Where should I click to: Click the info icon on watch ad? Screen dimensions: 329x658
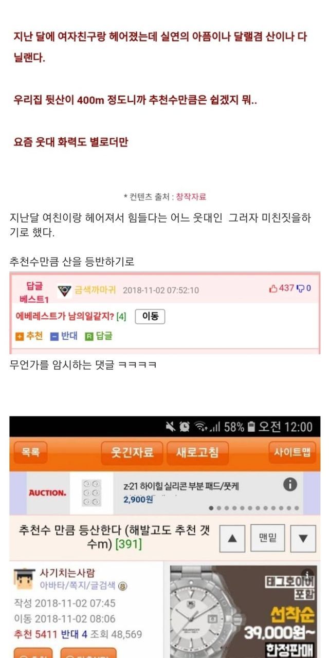[x=308, y=574]
